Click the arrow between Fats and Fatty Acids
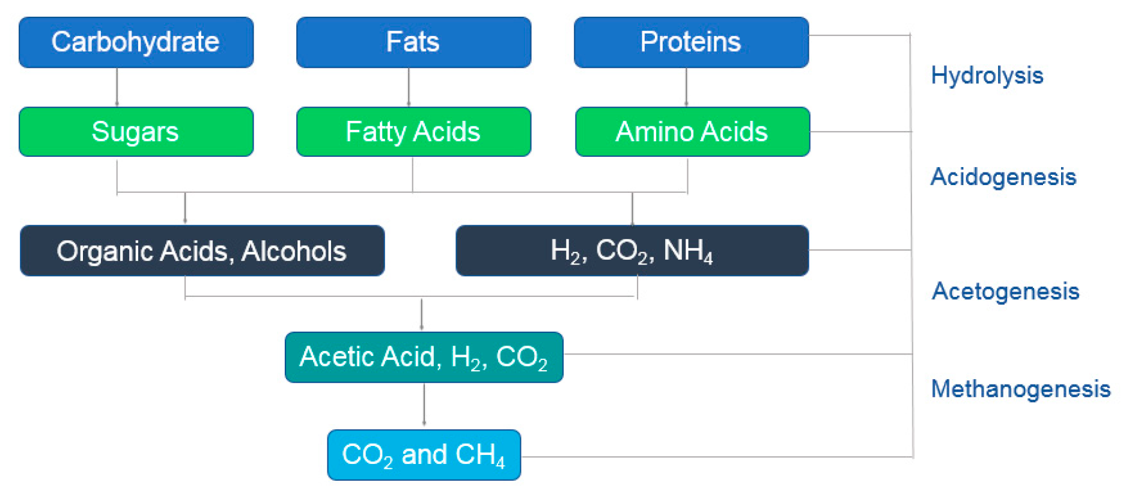This screenshot has height=500, width=1123. coord(409,87)
